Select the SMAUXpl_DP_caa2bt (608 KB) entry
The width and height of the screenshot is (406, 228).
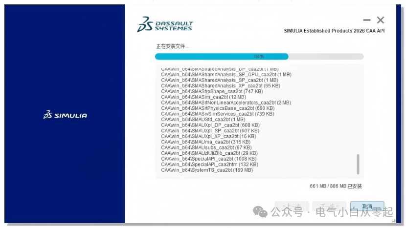[x=210, y=125]
